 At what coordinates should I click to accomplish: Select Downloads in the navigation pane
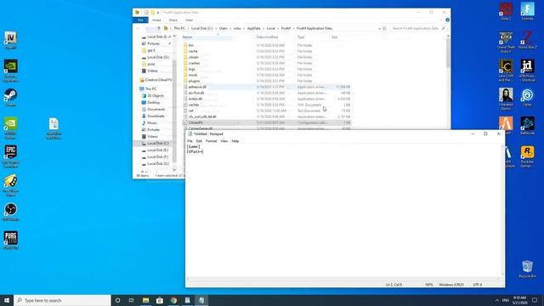click(156, 116)
